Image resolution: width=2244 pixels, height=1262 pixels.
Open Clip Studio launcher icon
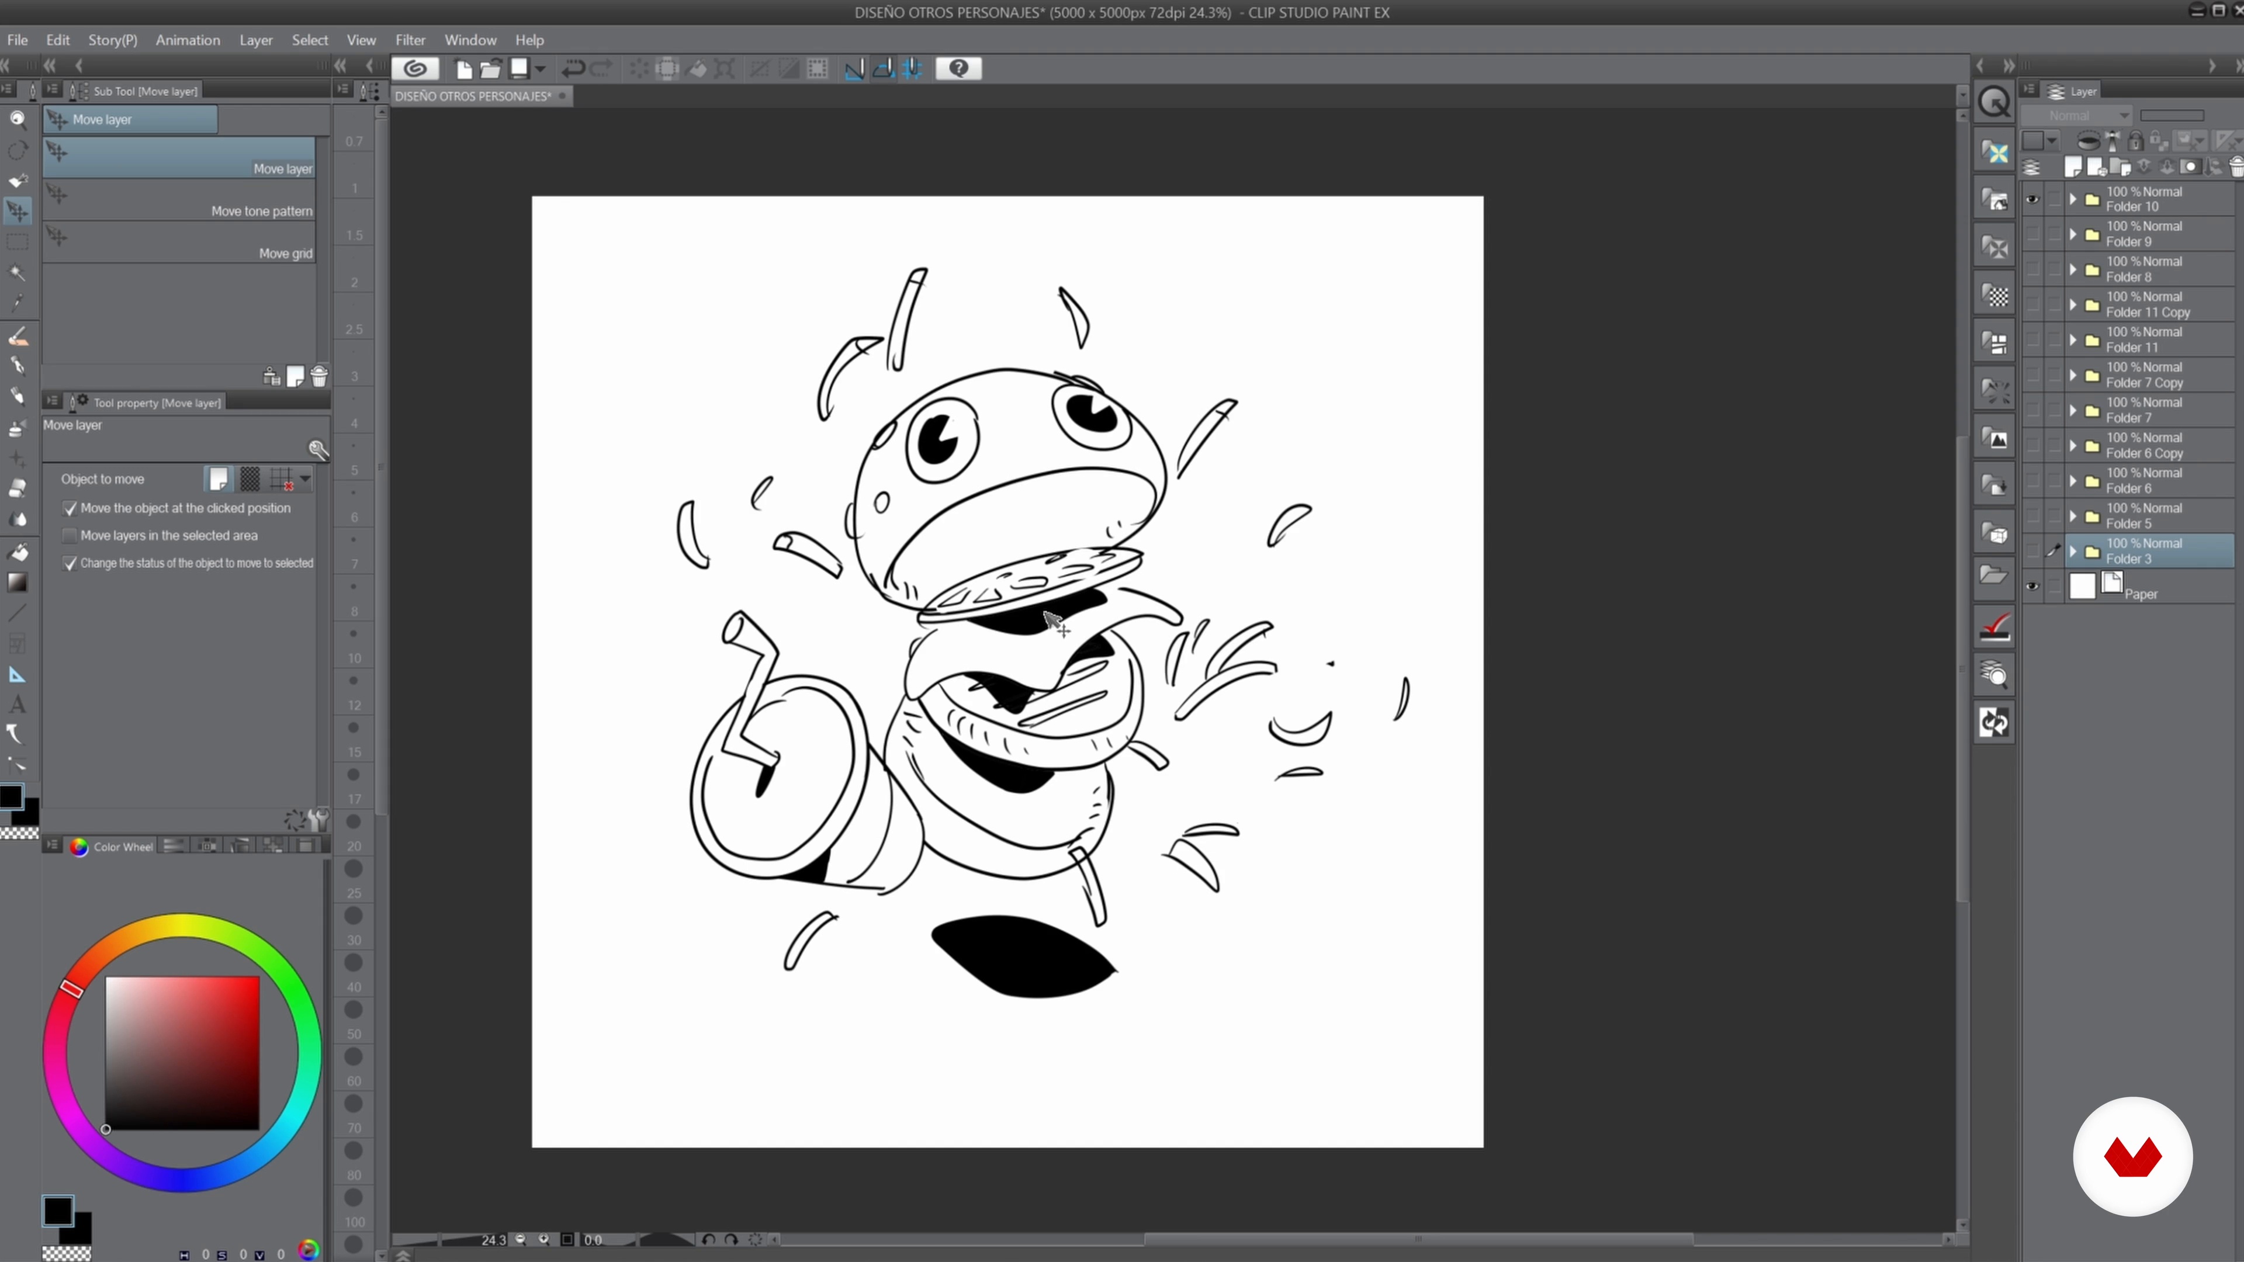coord(415,68)
